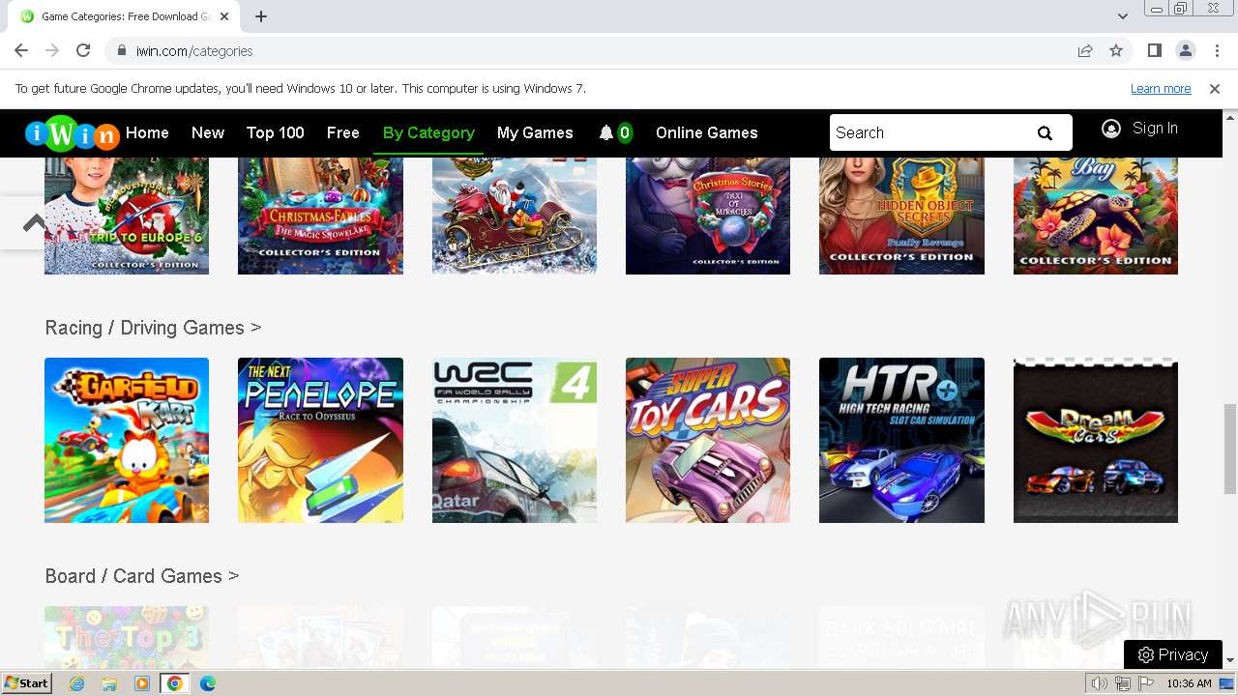Screen dimensions: 1238x696
Task: Open a new browser tab
Action: pos(261,16)
